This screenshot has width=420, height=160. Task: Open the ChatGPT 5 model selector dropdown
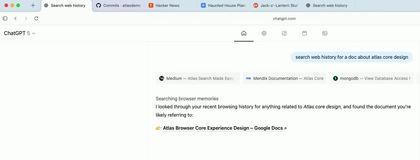click(x=20, y=33)
